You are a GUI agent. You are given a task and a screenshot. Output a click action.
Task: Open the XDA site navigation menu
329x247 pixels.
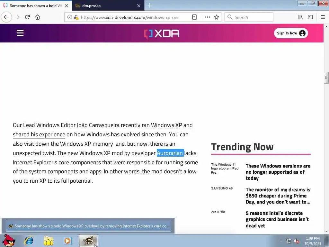click(20, 33)
